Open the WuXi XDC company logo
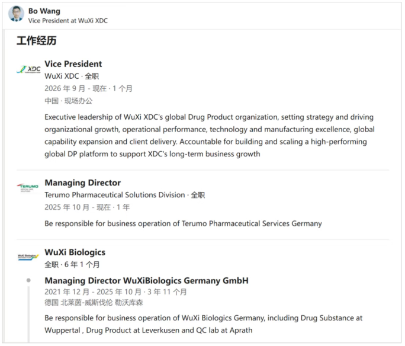Image resolution: width=405 pixels, height=346 pixels. coord(28,69)
